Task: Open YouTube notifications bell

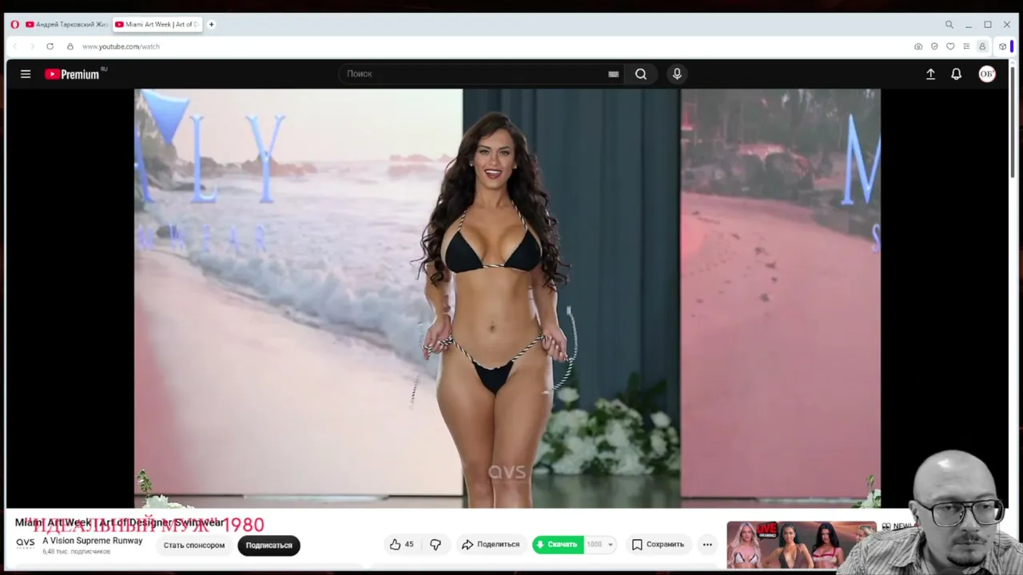Action: [x=956, y=74]
